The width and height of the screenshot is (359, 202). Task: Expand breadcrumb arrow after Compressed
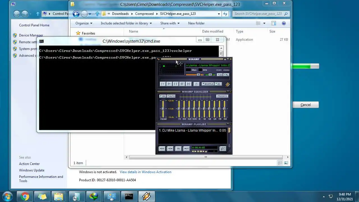click(x=157, y=14)
